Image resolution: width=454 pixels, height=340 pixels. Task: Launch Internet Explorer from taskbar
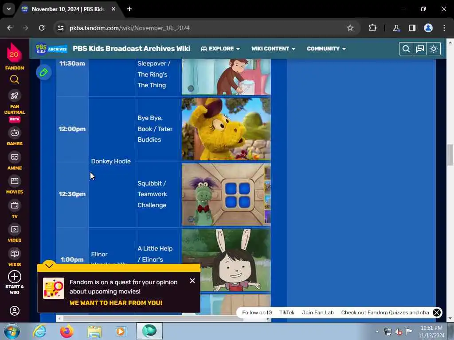39,331
